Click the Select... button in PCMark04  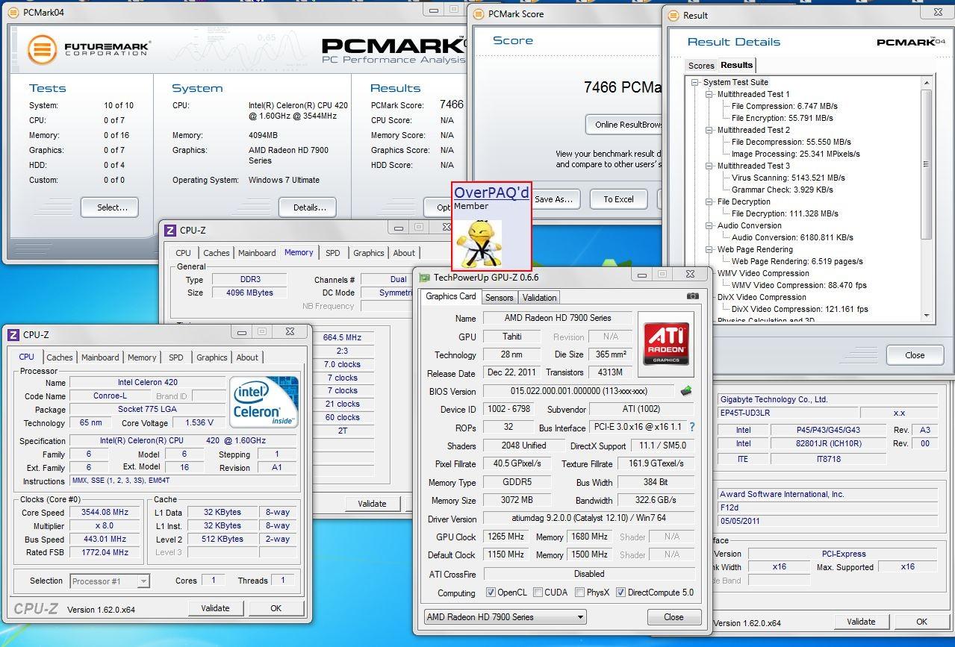pos(110,207)
